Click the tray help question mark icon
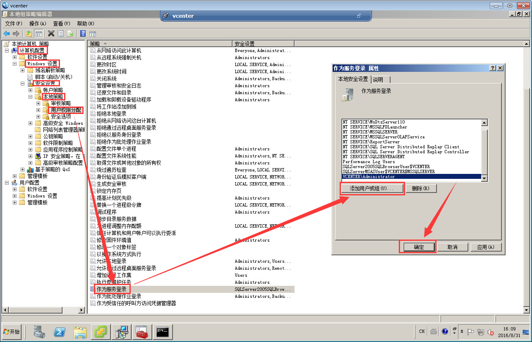This screenshot has width=532, height=342. (x=445, y=331)
